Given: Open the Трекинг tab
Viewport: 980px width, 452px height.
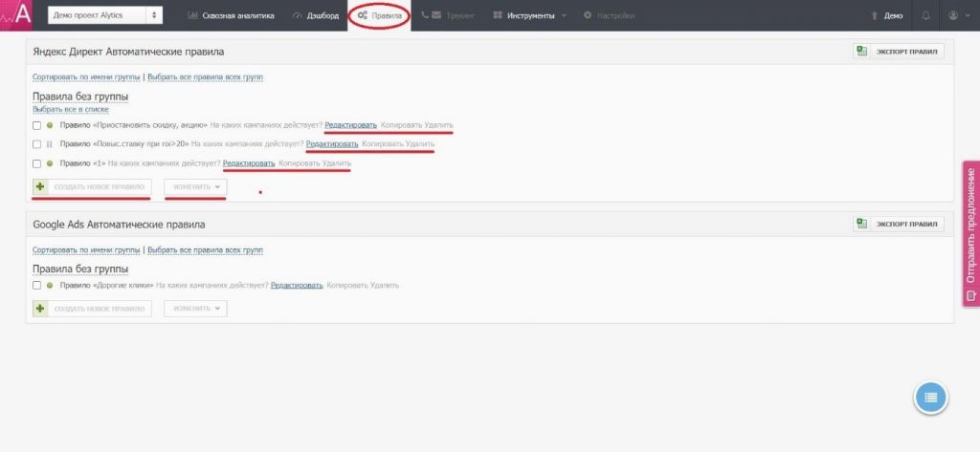Looking at the screenshot, I should tap(448, 15).
